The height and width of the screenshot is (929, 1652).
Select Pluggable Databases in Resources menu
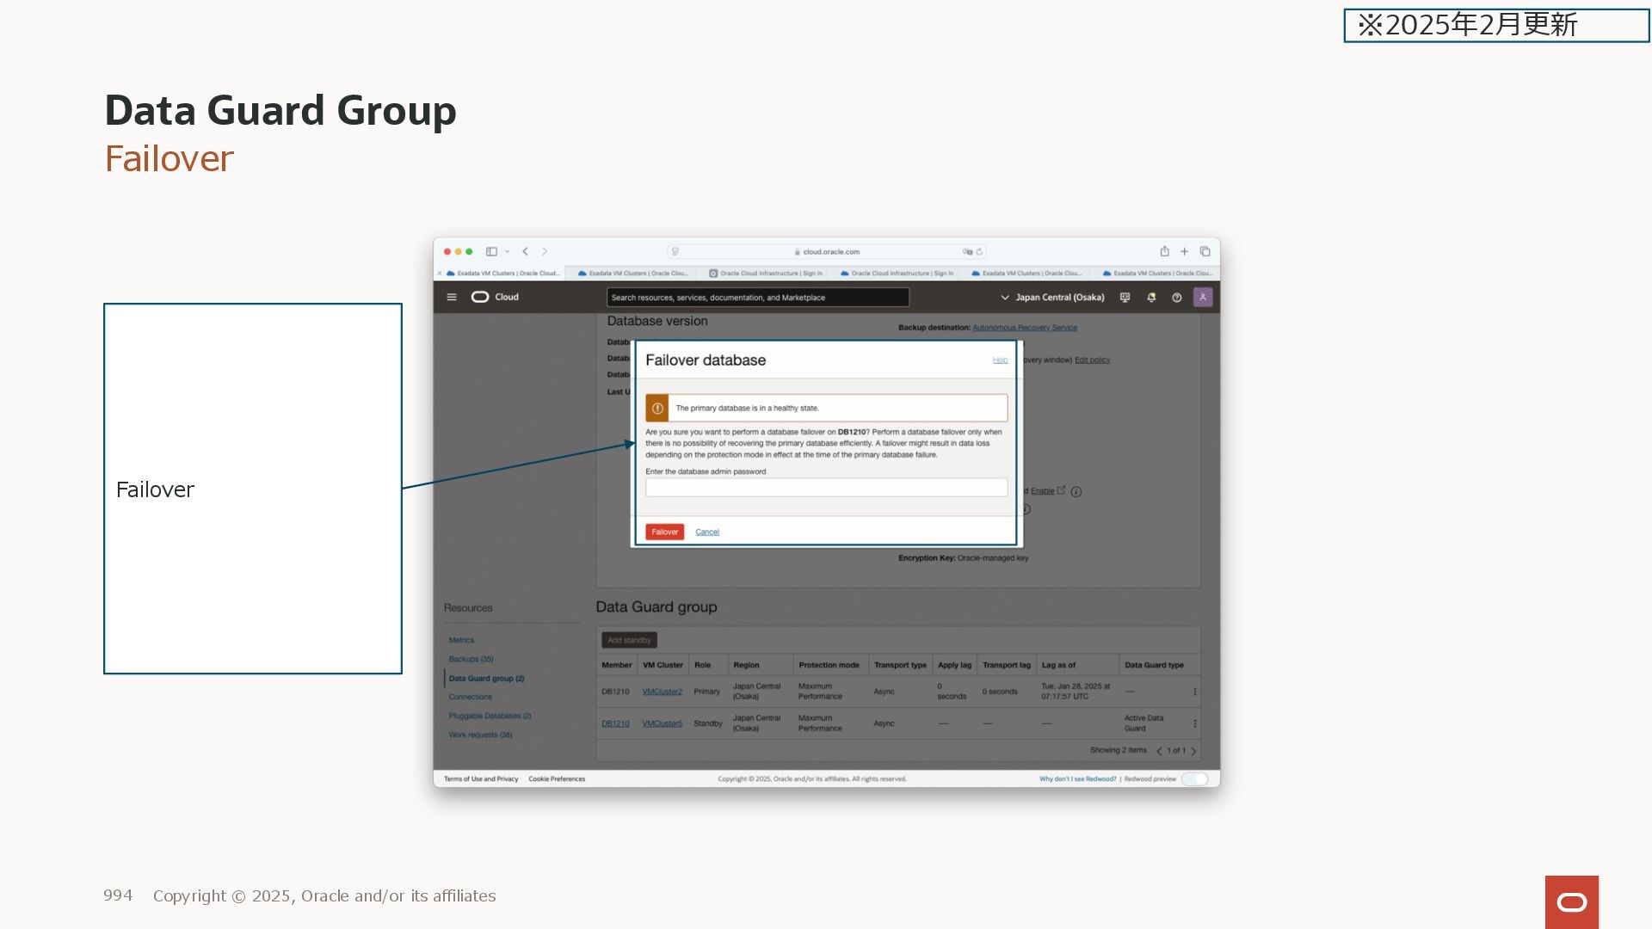489,716
